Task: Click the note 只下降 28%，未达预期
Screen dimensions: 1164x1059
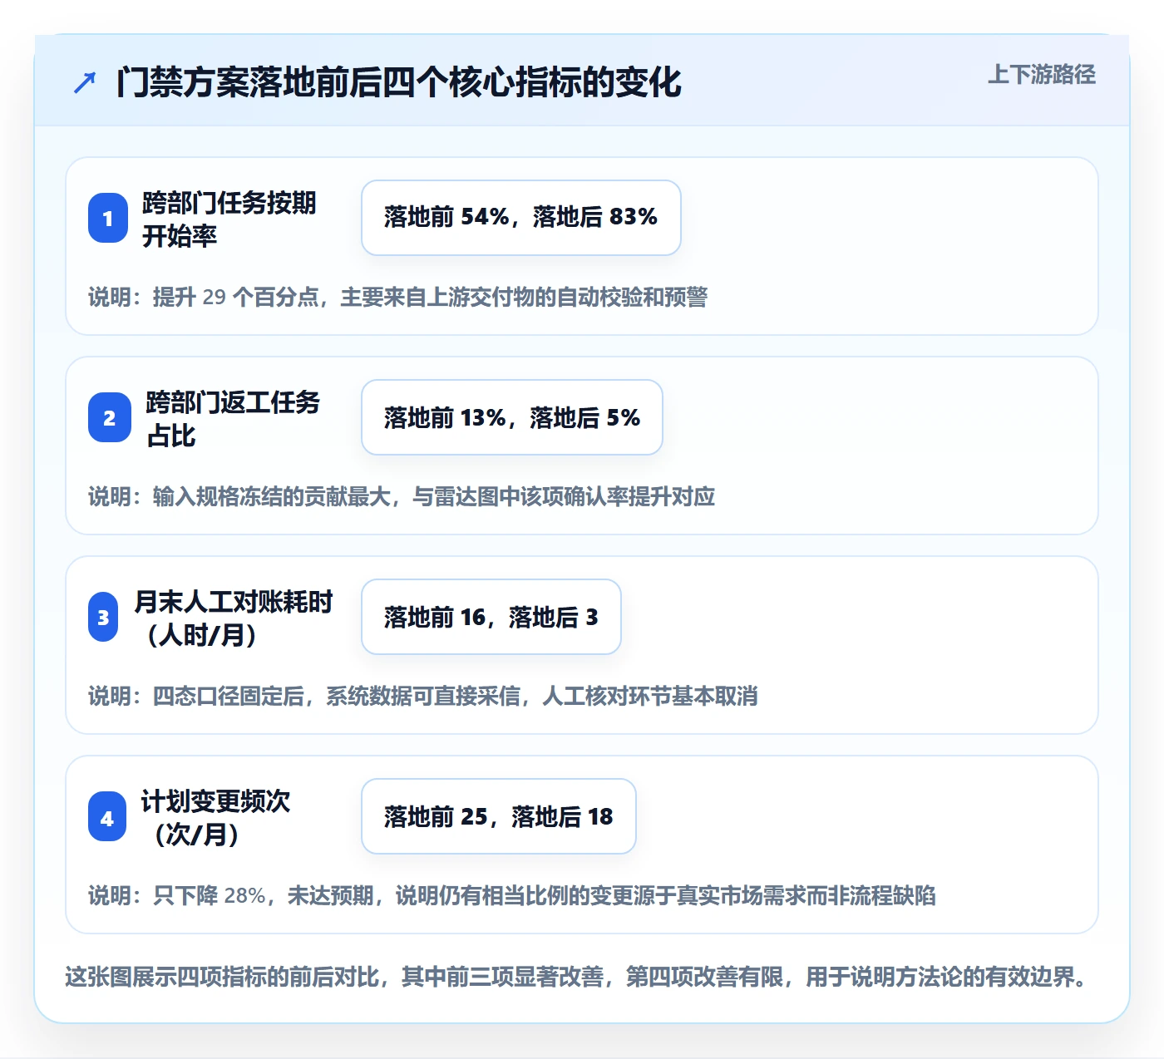Action: coord(512,895)
